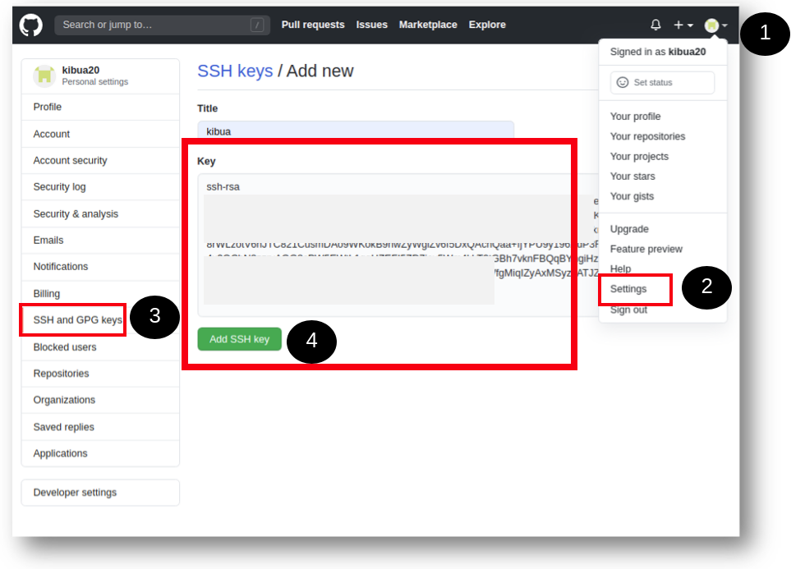805x569 pixels.
Task: Click the smiley icon in Set status
Action: tap(623, 83)
